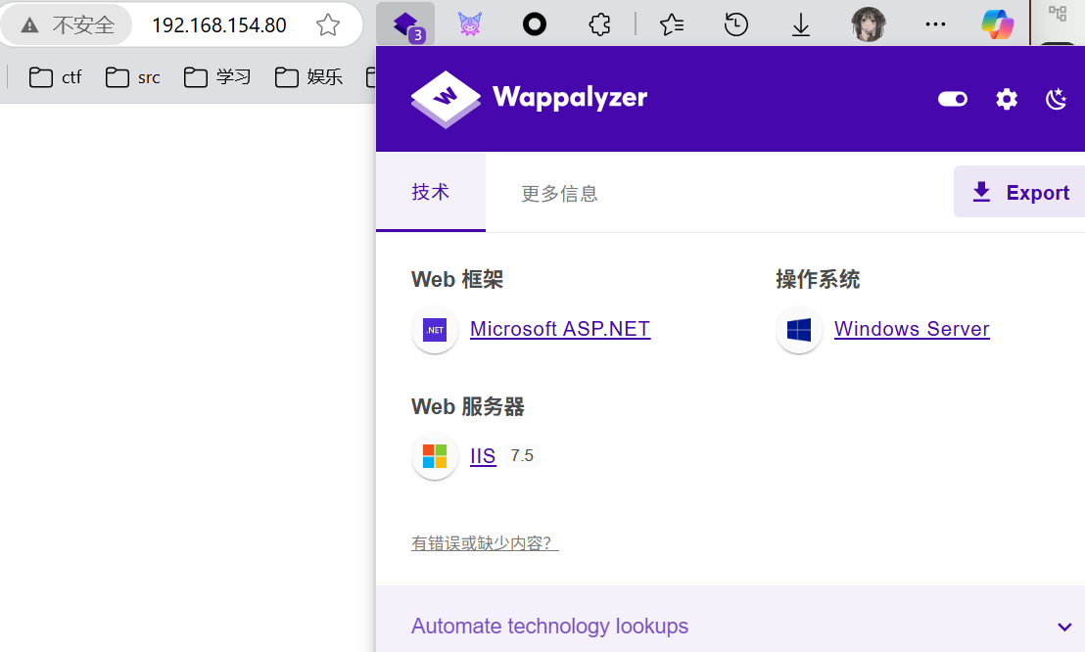Image resolution: width=1085 pixels, height=652 pixels.
Task: Click the 不安全 security label
Action: [83, 25]
